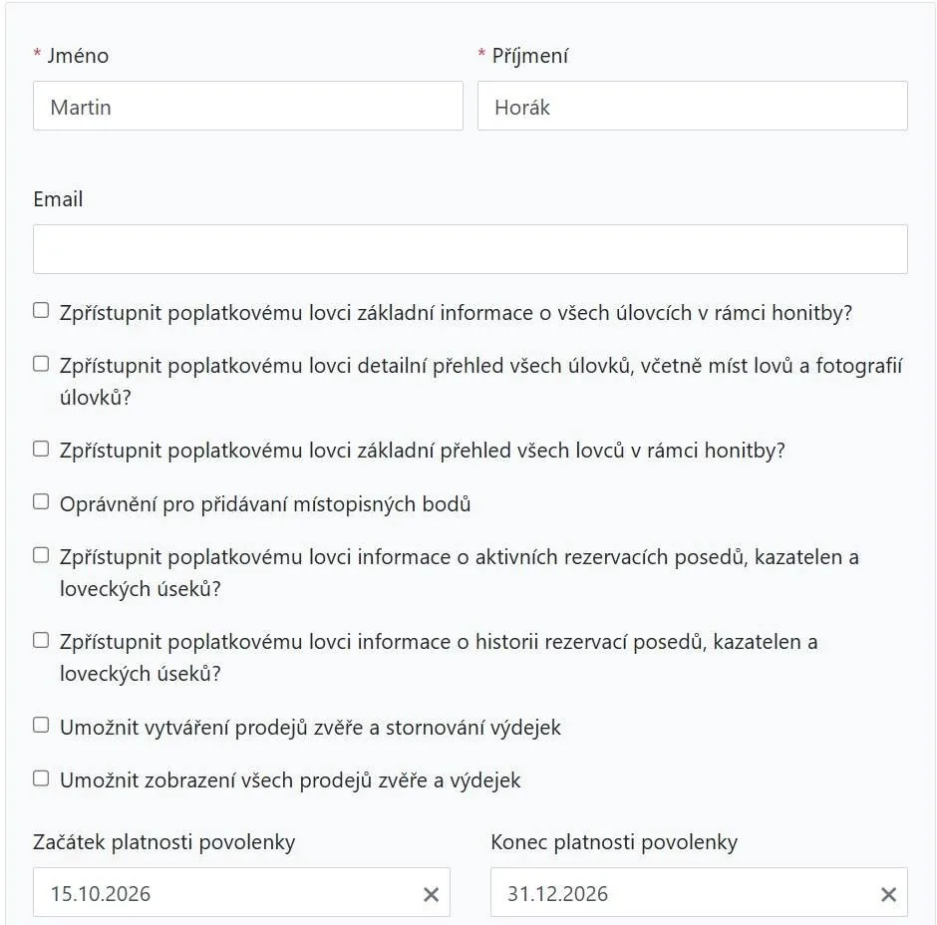The image size is (937, 925).
Task: Focus the Jméno field containing Martin
Action: (x=248, y=106)
